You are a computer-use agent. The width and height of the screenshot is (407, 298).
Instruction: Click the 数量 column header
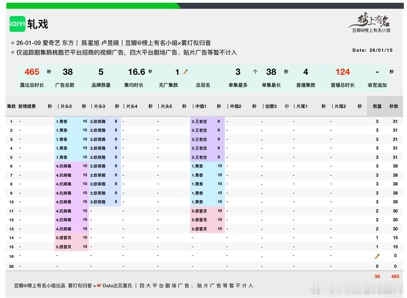377,106
